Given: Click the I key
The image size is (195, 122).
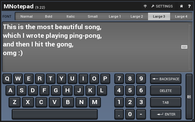Looking at the screenshot, I should (x=83, y=79).
